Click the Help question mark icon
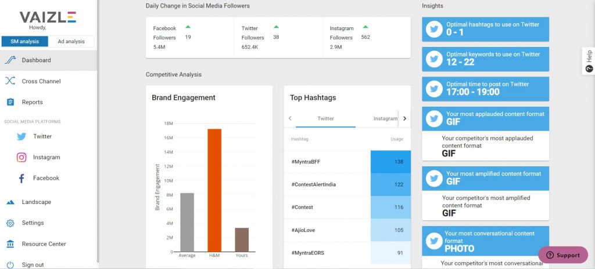Screen dimensions: 595x269 589,68
